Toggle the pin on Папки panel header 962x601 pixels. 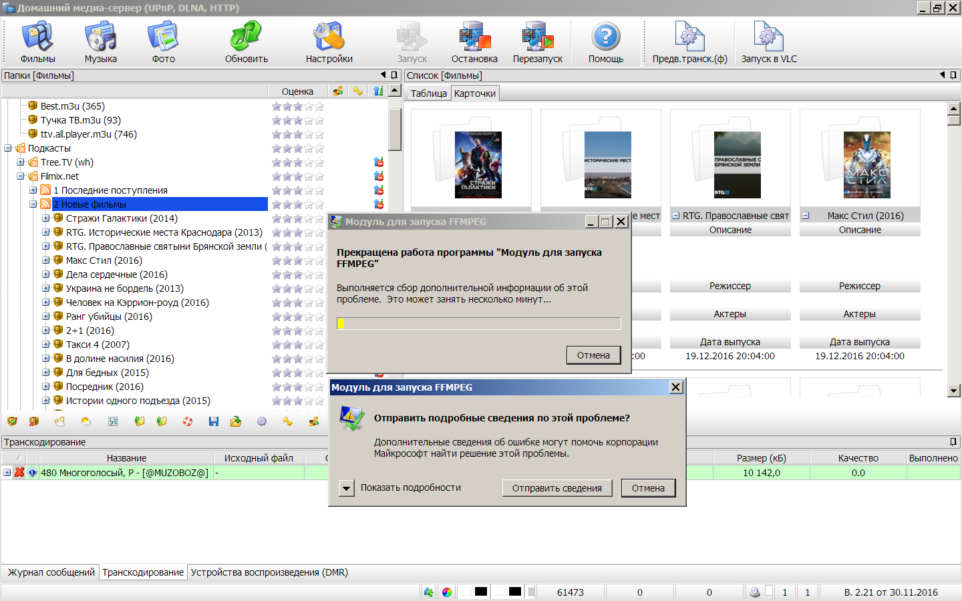(394, 75)
